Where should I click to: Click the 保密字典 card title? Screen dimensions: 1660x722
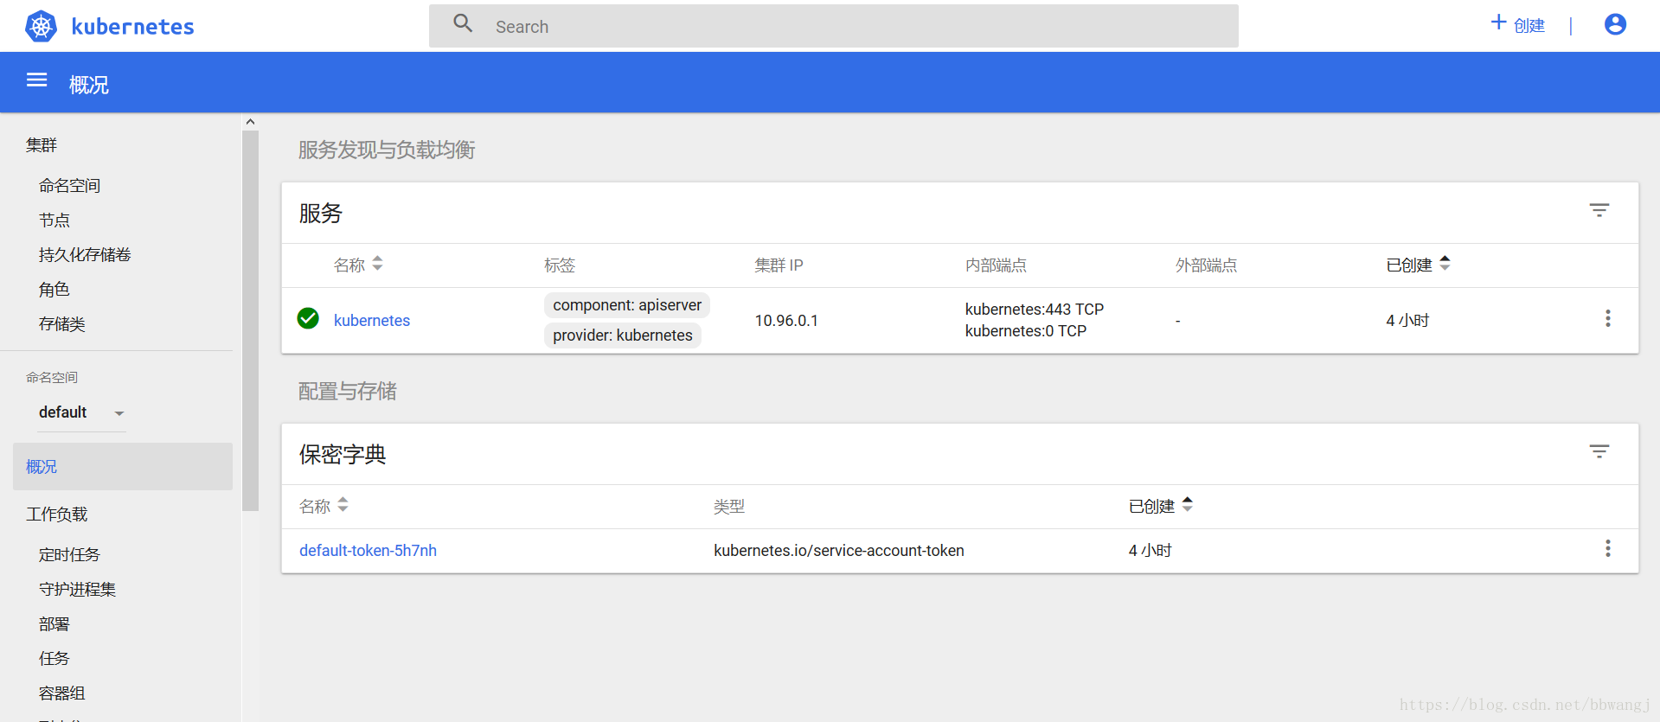[x=343, y=454]
